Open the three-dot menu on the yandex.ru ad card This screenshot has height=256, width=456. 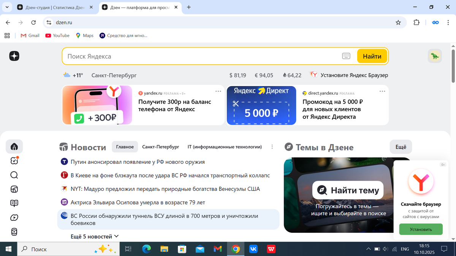pos(218,91)
